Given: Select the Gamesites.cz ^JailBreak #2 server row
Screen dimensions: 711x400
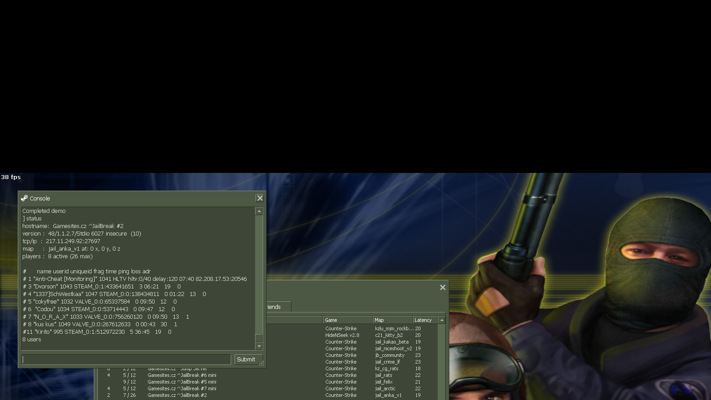Looking at the screenshot, I should pos(268,395).
